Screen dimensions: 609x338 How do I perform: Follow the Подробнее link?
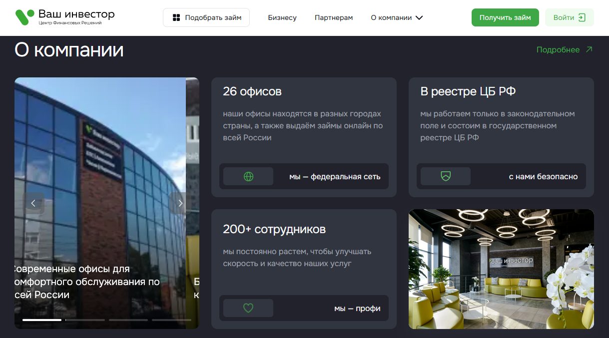[558, 49]
